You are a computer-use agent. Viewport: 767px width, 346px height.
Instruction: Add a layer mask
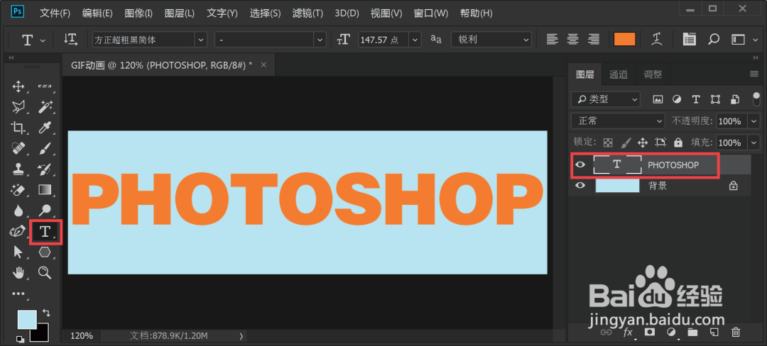[650, 333]
